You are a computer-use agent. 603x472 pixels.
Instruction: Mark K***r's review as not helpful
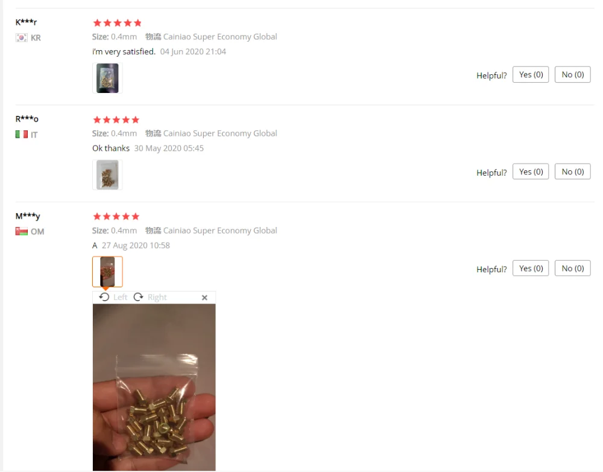573,75
